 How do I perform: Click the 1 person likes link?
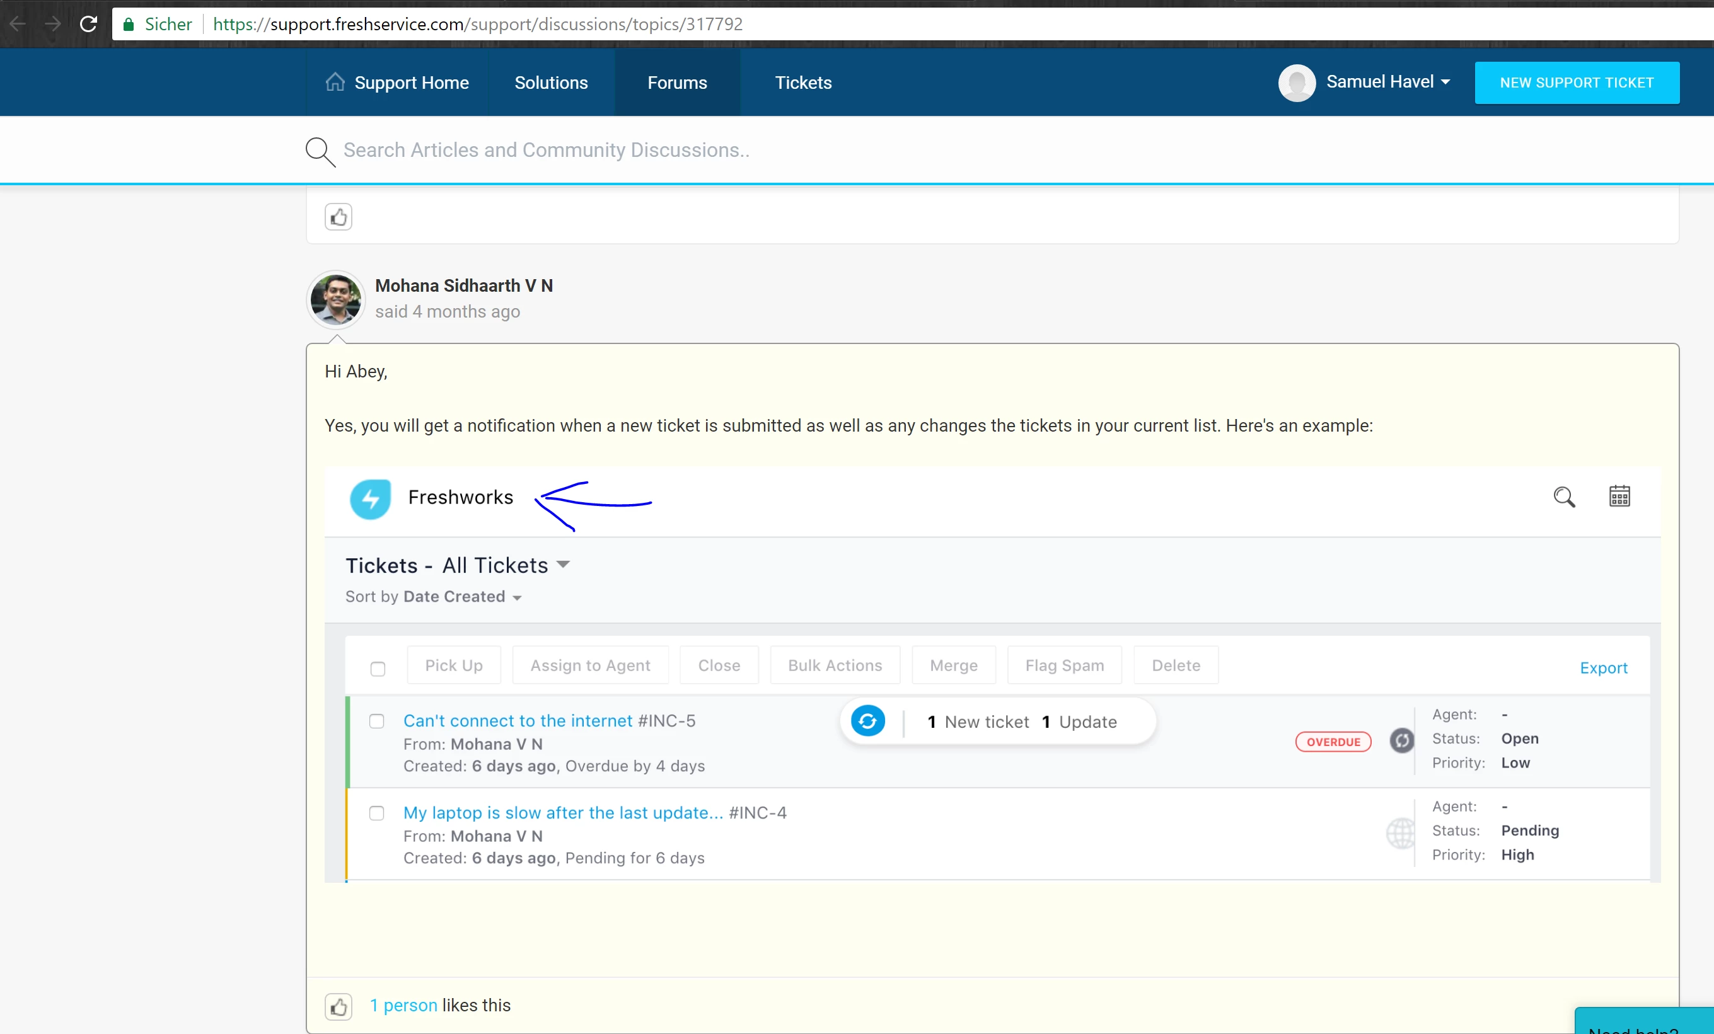403,1006
